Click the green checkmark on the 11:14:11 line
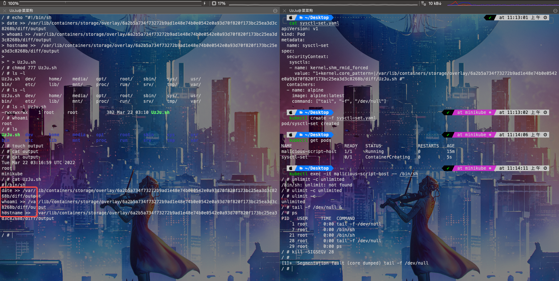The image size is (559, 281). (448, 168)
